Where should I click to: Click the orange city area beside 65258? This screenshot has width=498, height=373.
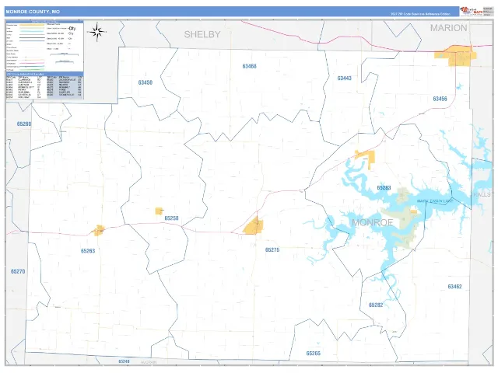coord(159,211)
